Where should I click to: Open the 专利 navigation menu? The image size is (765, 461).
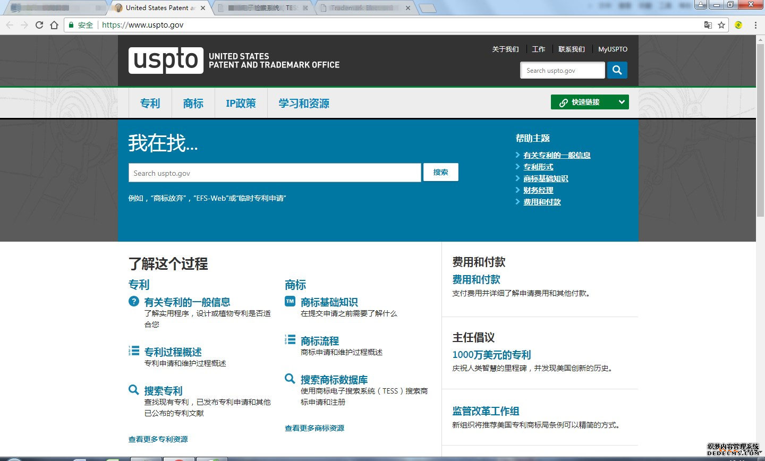[x=150, y=104]
